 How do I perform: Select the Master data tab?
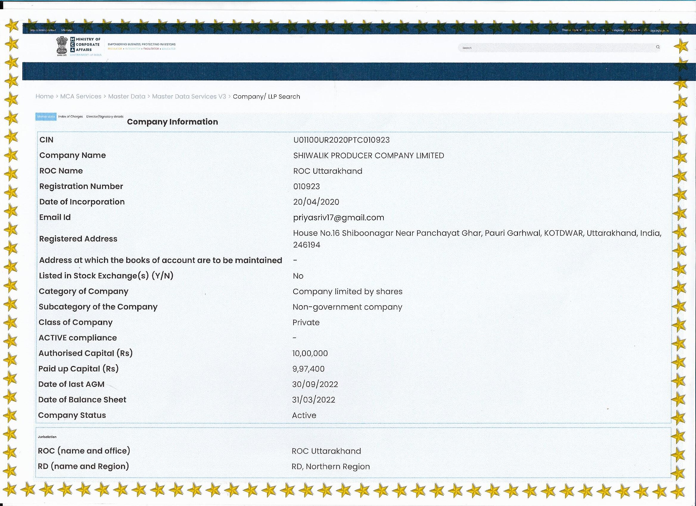[46, 117]
